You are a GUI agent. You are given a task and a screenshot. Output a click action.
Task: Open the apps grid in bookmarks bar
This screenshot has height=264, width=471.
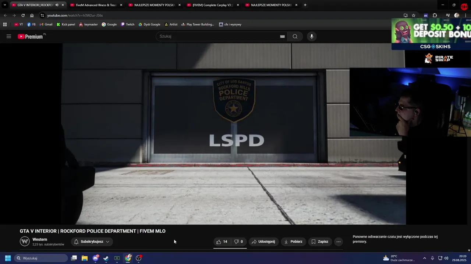[x=5, y=25]
